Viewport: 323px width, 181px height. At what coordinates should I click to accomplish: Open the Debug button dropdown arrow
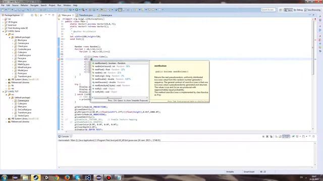(x=73, y=10)
